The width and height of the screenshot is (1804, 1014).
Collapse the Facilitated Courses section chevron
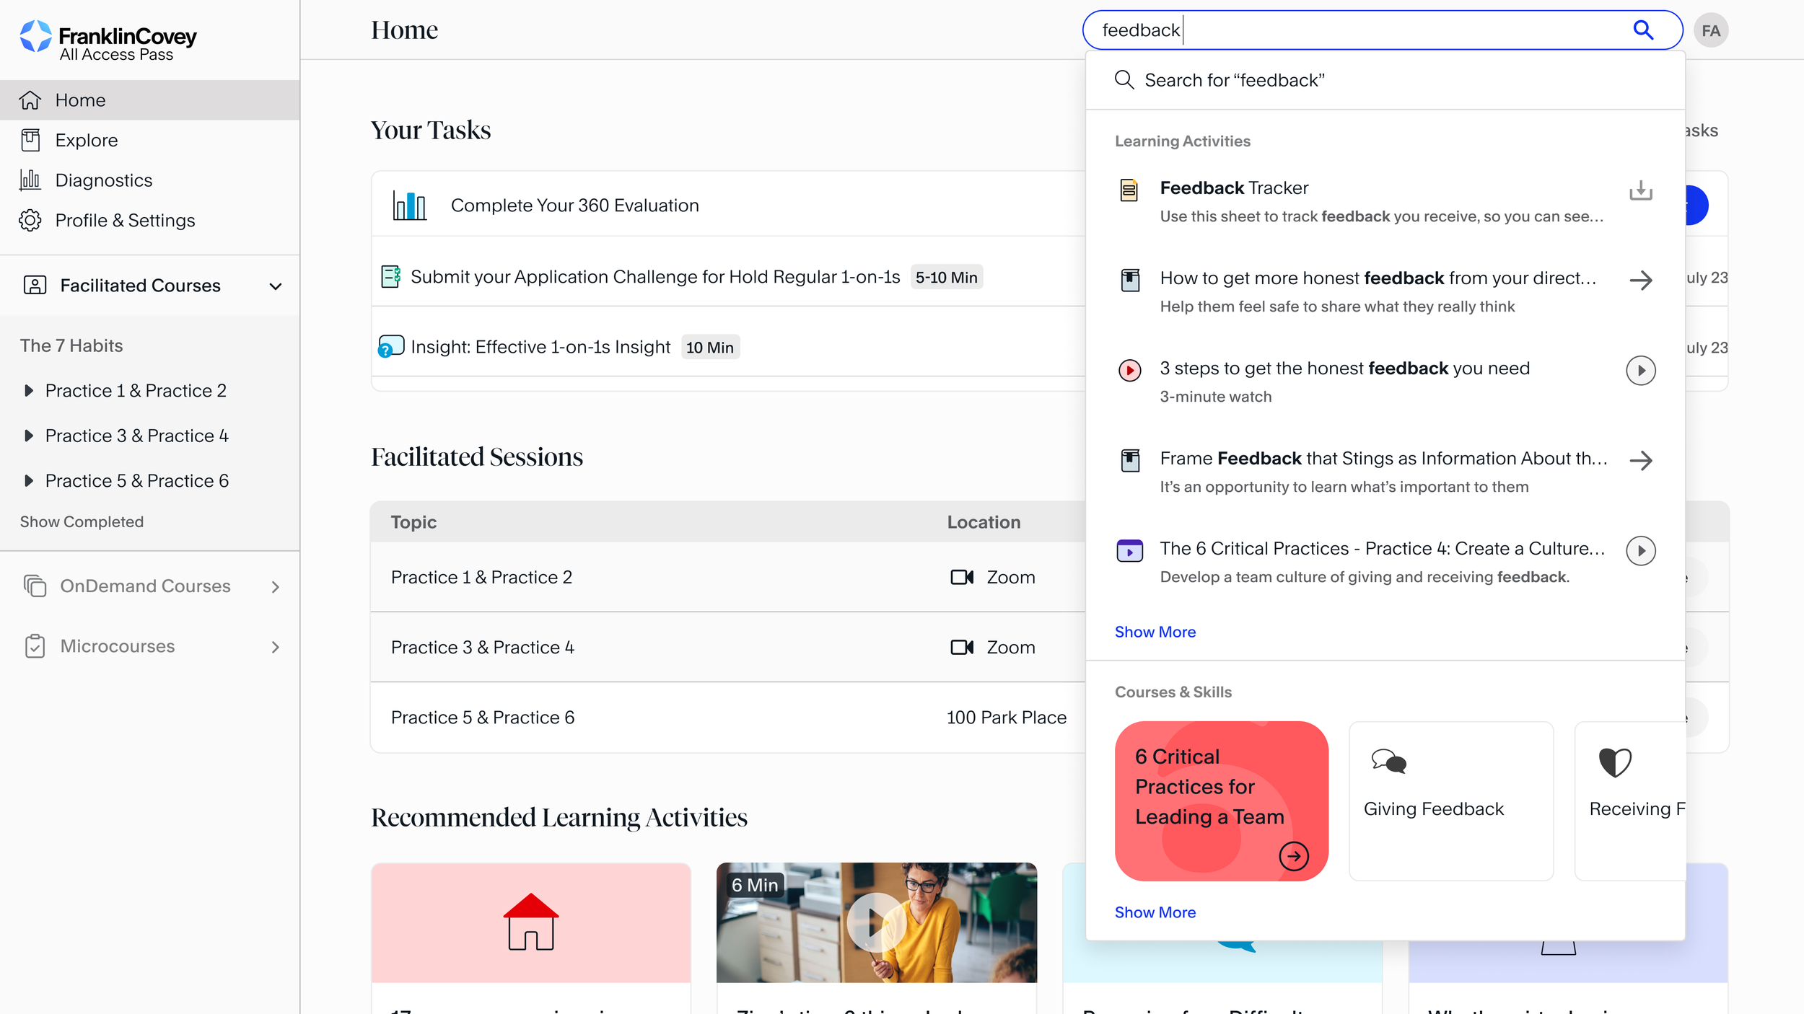coord(275,286)
